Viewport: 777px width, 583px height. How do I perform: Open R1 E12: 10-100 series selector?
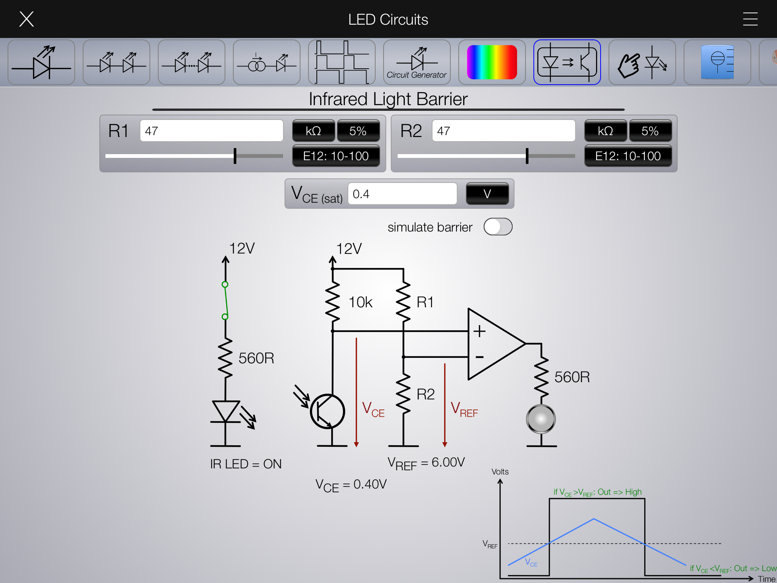pyautogui.click(x=336, y=156)
